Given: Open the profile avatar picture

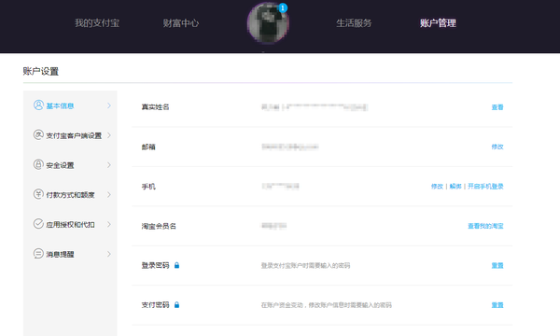Looking at the screenshot, I should [x=268, y=23].
